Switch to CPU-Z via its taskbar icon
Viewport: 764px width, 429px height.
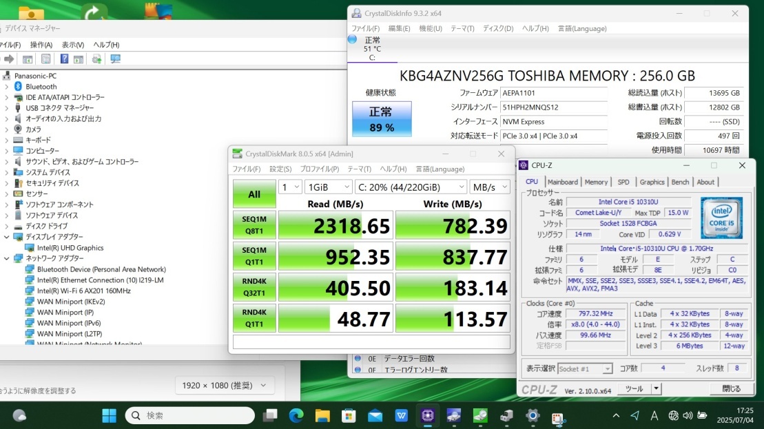click(428, 415)
